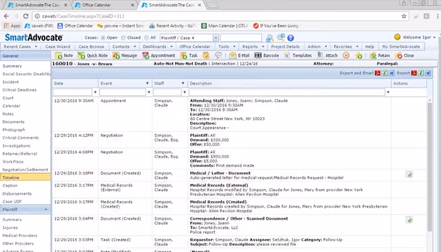Open the Date column filter dropdown
The width and height of the screenshot is (441, 252).
click(95, 92)
